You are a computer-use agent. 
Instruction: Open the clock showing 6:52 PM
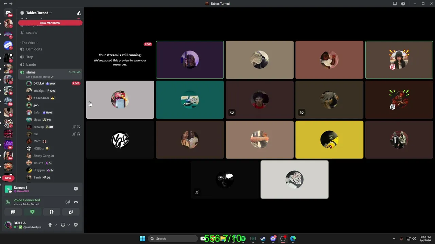[x=425, y=239]
